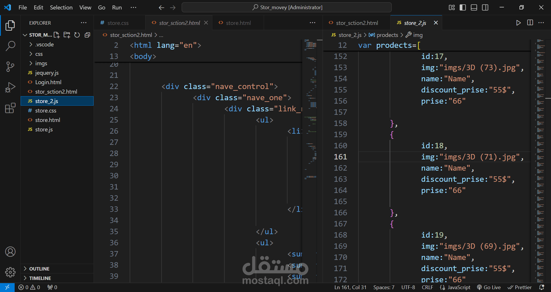Image resolution: width=551 pixels, height=292 pixels.
Task: Open the Extensions view
Action: tap(10, 108)
